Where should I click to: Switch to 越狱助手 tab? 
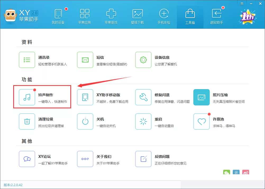coord(217,17)
